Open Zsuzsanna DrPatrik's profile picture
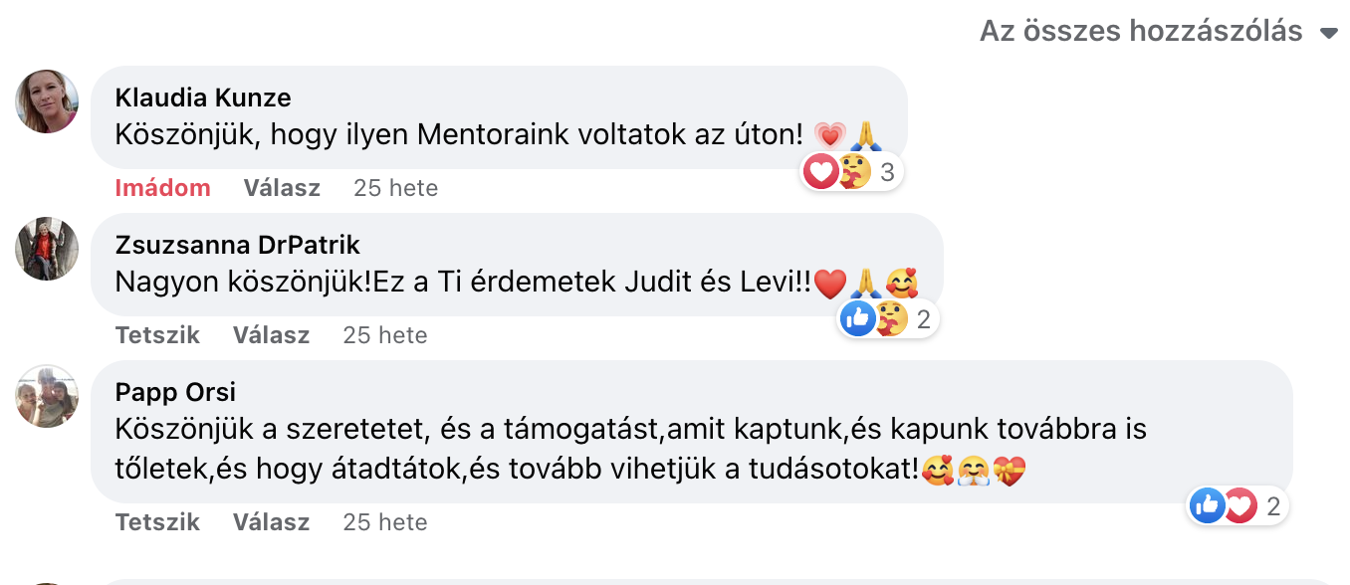 [x=47, y=249]
